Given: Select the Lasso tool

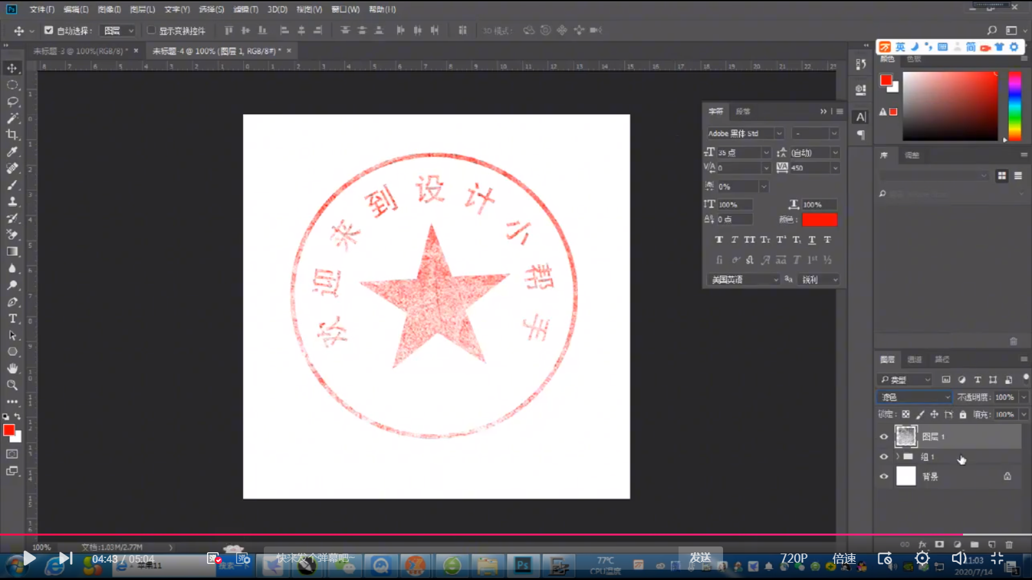Looking at the screenshot, I should (13, 102).
